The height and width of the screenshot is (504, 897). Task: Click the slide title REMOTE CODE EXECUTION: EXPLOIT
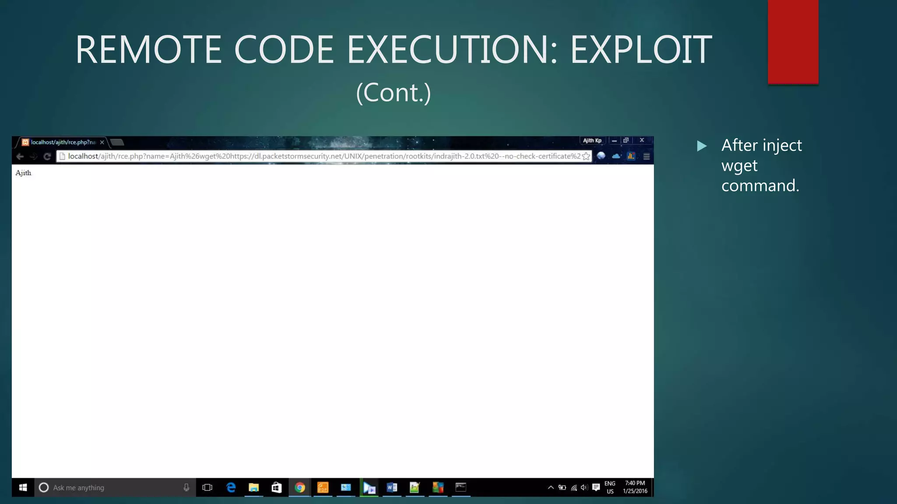tap(394, 49)
